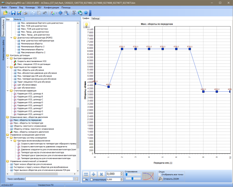233x187 pixels.
Task: Open dropdown arrow next to compare icon
Action: pos(57,13)
